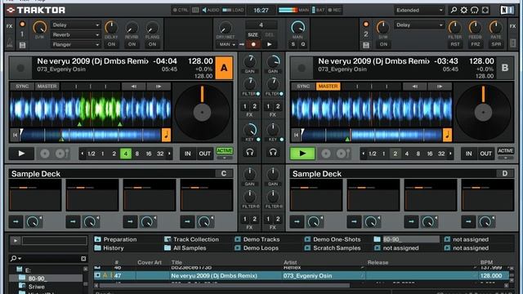Clear the browser search field
523x294 pixels.
click(83, 258)
